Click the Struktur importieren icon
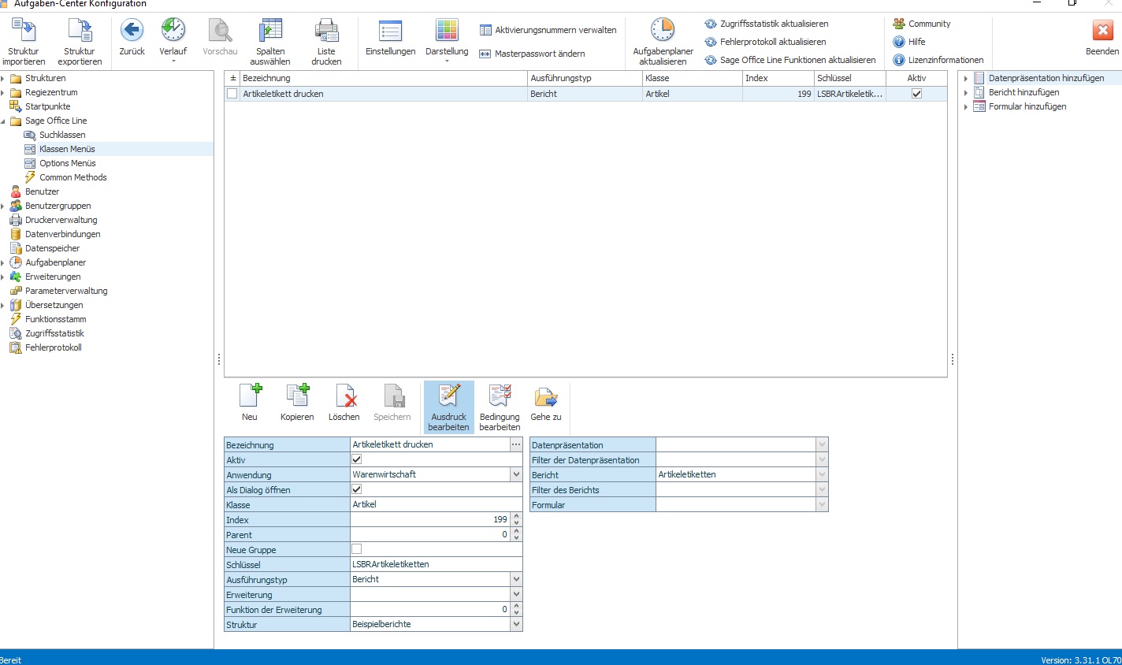1122x665 pixels. [24, 31]
